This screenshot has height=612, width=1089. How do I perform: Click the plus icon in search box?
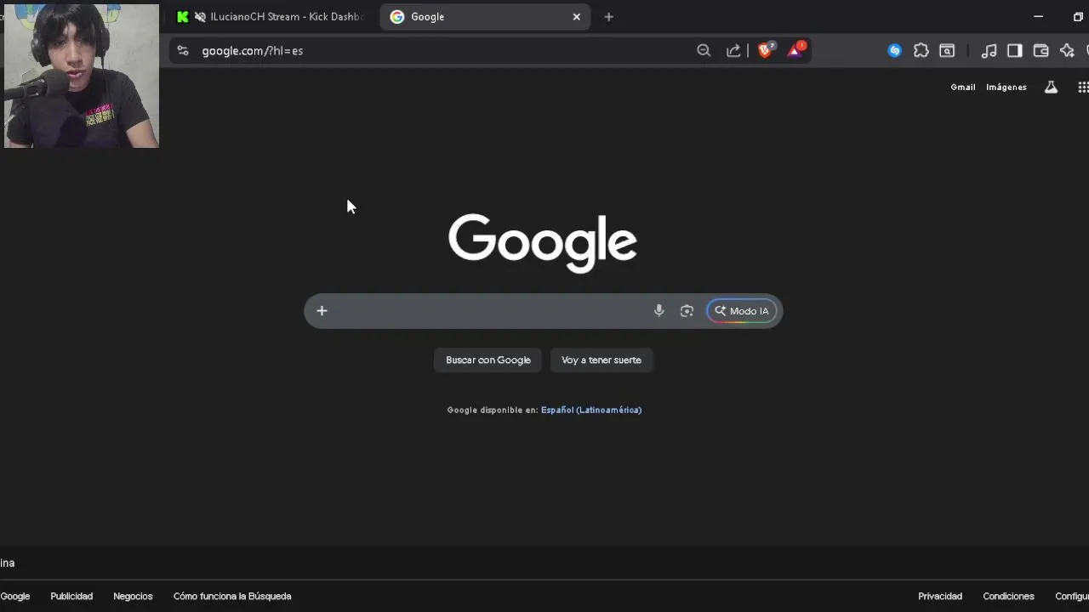click(322, 311)
